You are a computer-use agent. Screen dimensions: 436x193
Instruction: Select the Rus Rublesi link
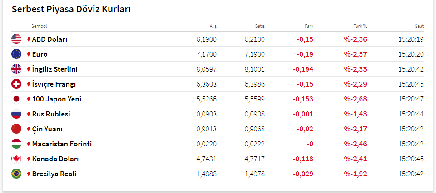[x=51, y=114]
